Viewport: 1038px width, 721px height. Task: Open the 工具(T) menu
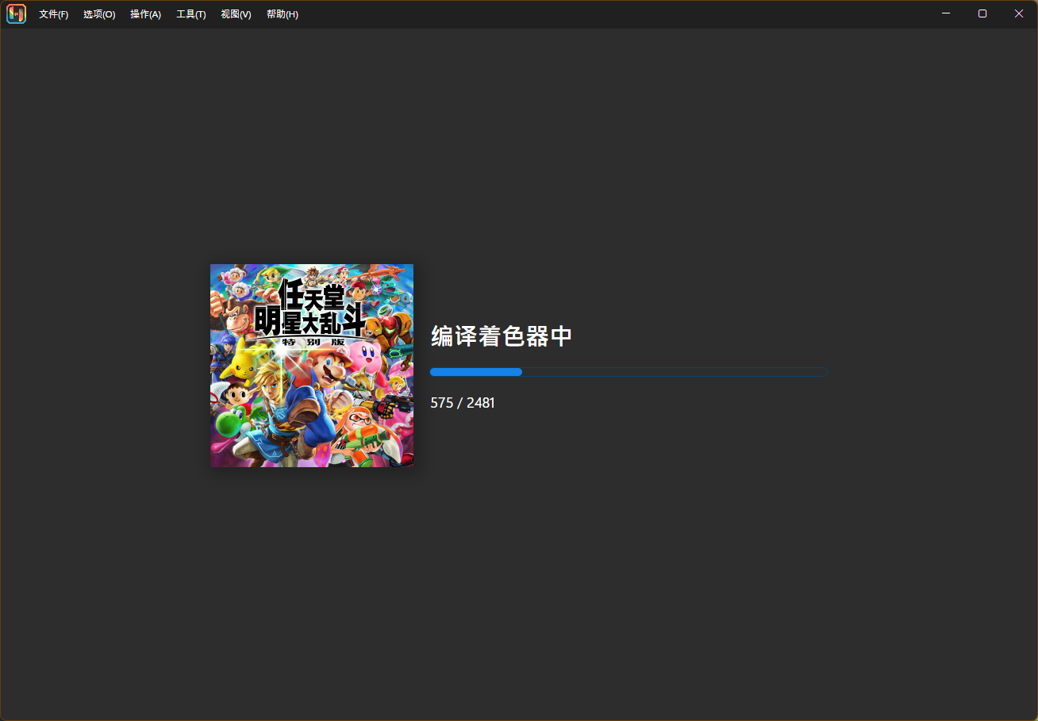pyautogui.click(x=191, y=14)
